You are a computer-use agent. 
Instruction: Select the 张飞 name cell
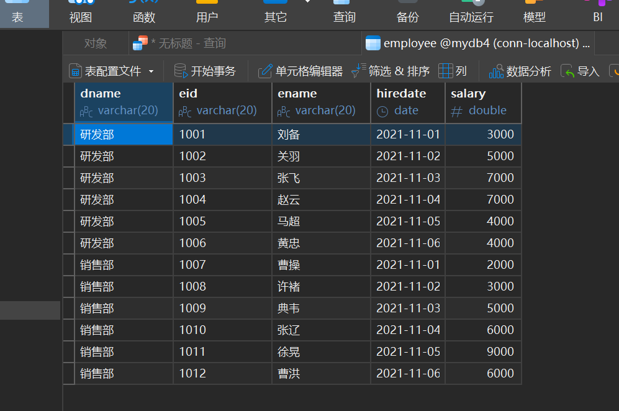tap(321, 178)
